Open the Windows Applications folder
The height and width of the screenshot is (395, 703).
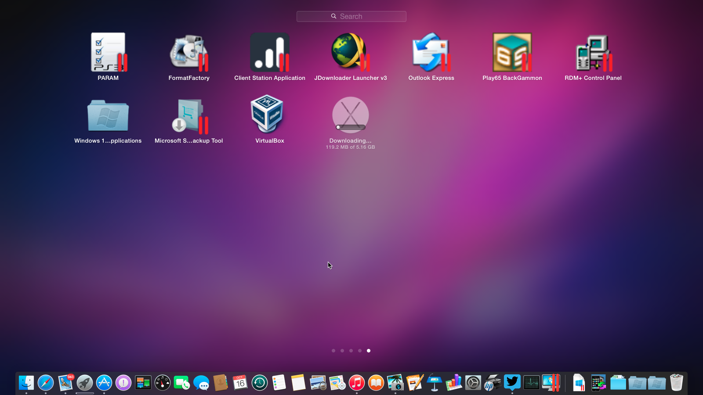point(108,115)
